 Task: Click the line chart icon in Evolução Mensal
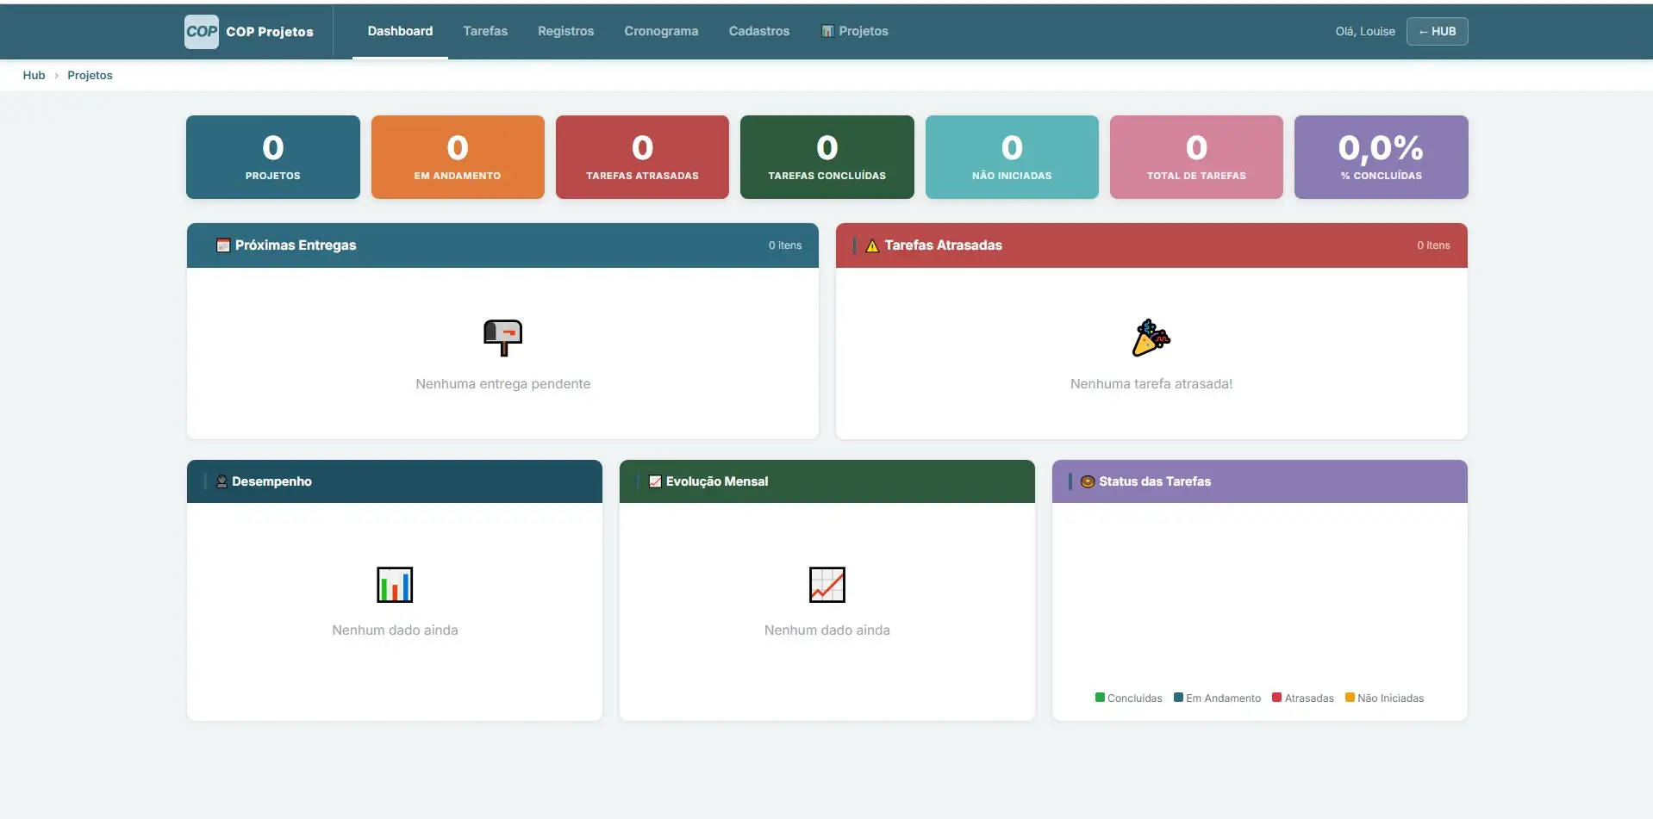(x=826, y=585)
